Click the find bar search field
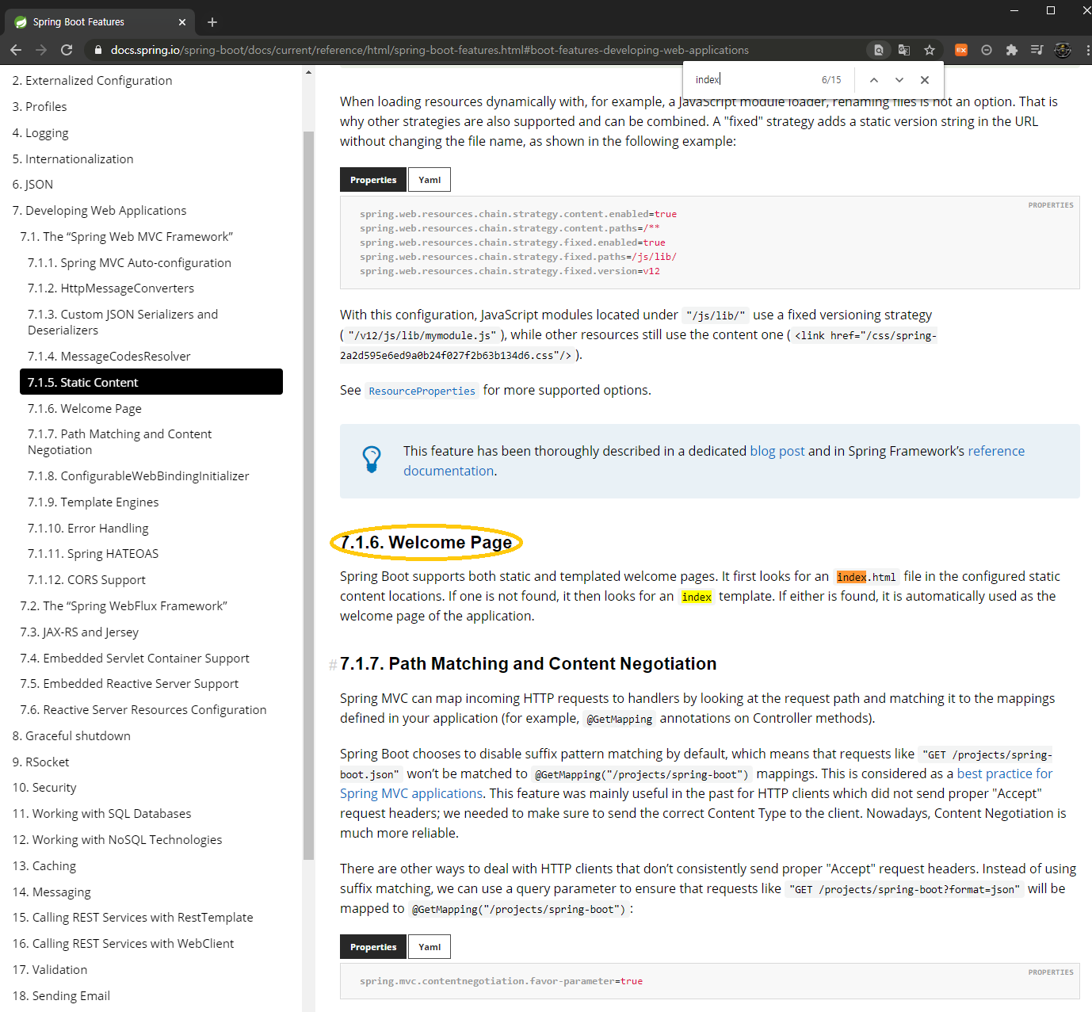 tap(753, 80)
